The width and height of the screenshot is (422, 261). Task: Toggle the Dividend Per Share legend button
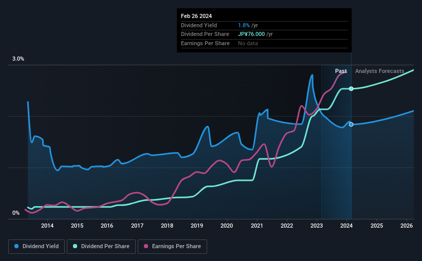point(101,247)
